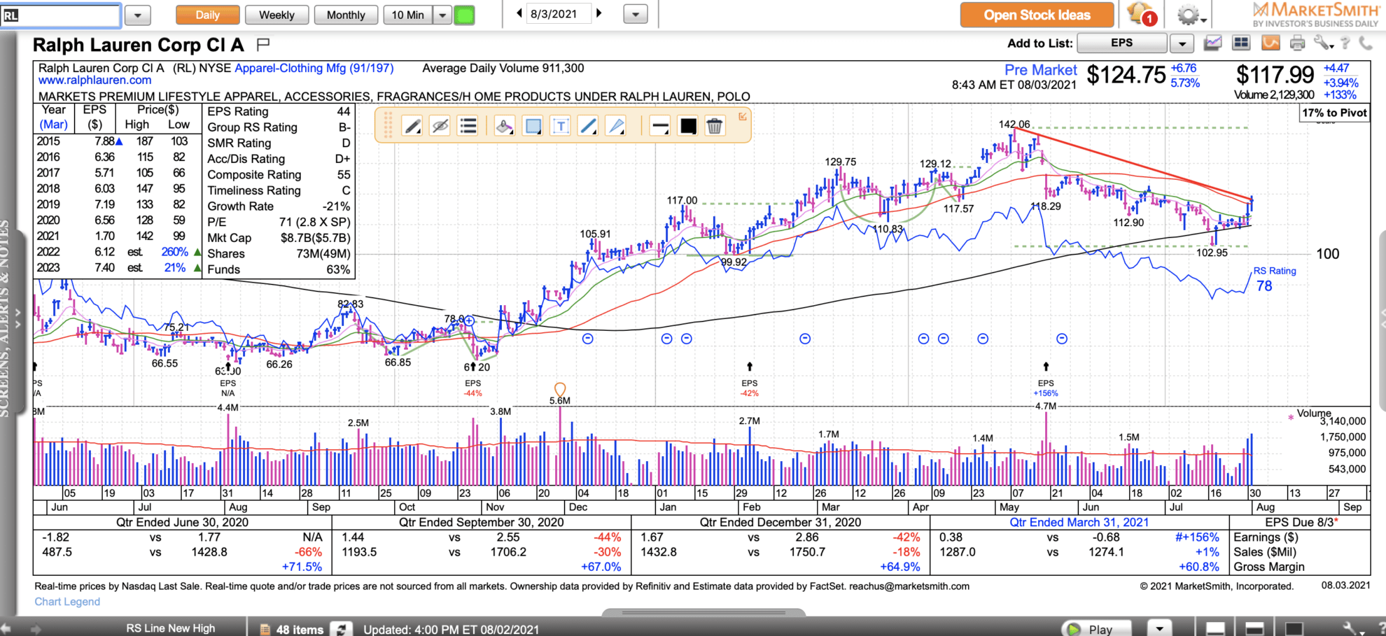Click the Chart Legend link
The height and width of the screenshot is (636, 1386).
pos(67,602)
